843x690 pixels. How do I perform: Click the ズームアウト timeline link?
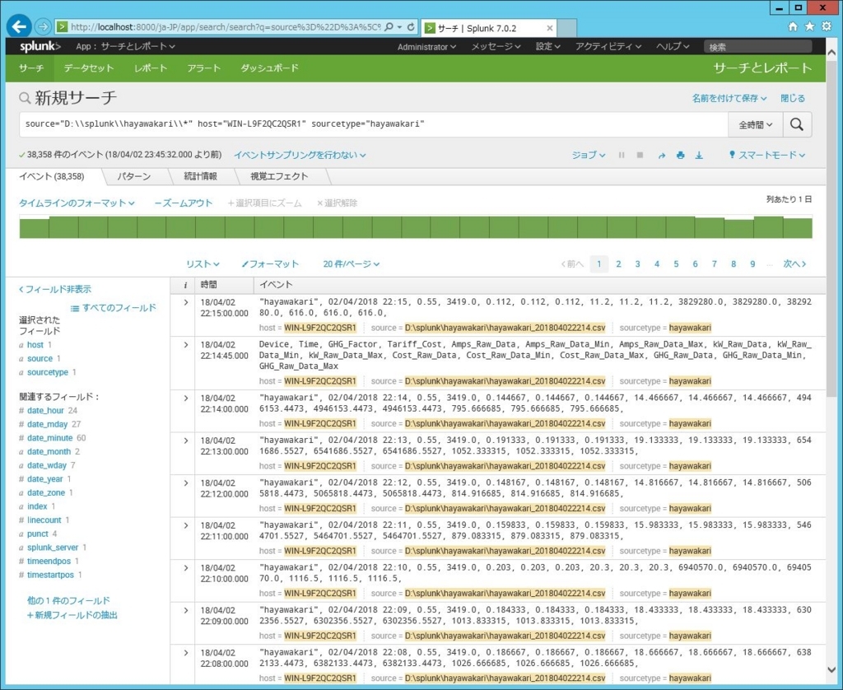184,203
